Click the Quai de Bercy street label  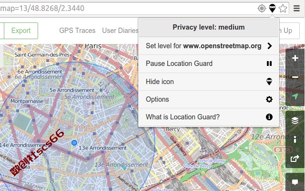(x=179, y=145)
